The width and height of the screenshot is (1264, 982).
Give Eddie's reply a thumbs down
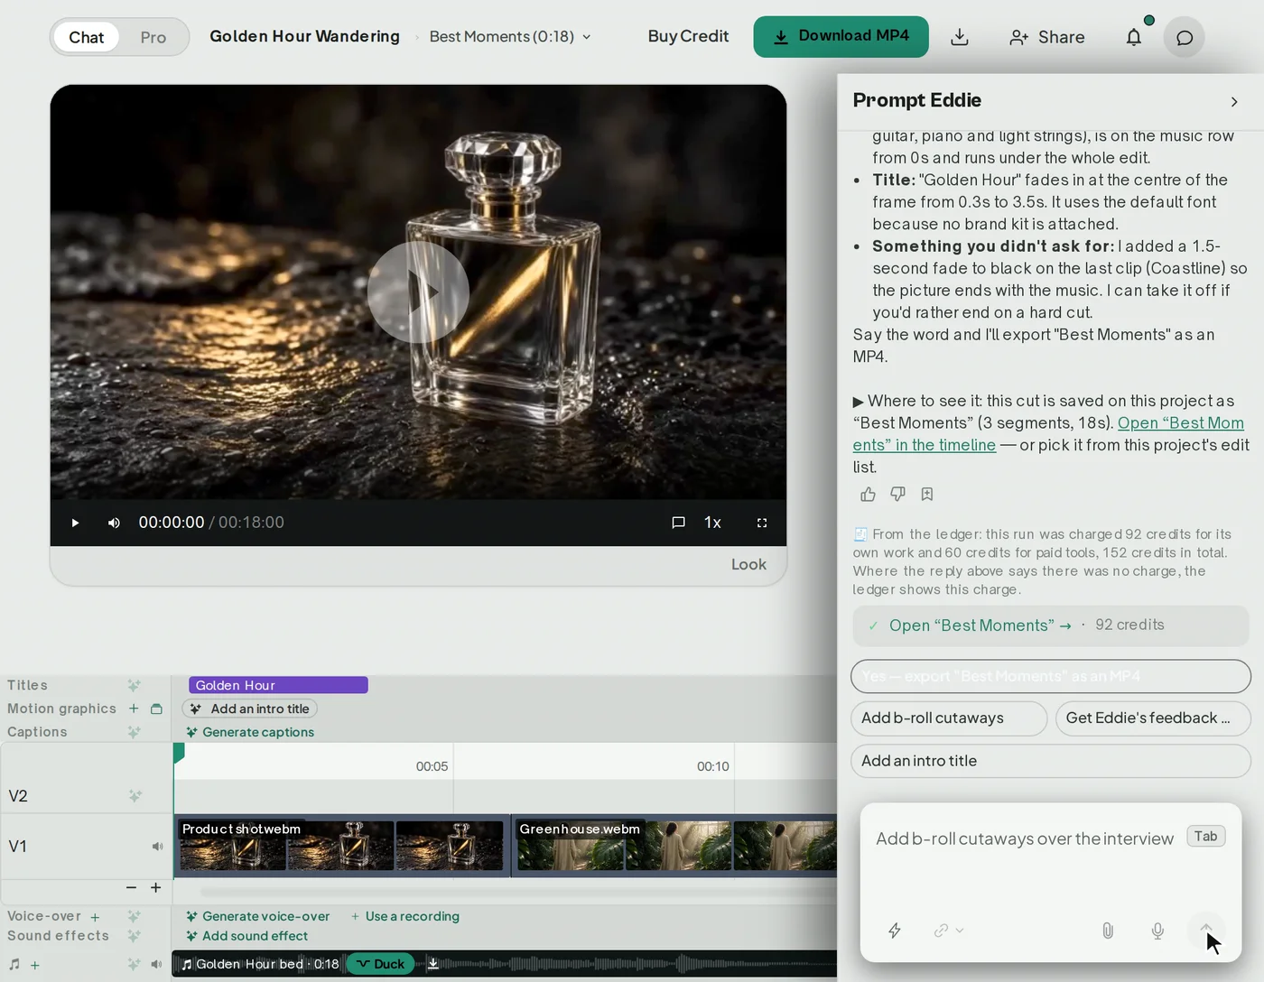(897, 494)
